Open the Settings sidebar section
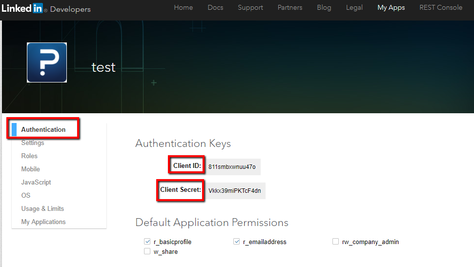 pyautogui.click(x=33, y=143)
